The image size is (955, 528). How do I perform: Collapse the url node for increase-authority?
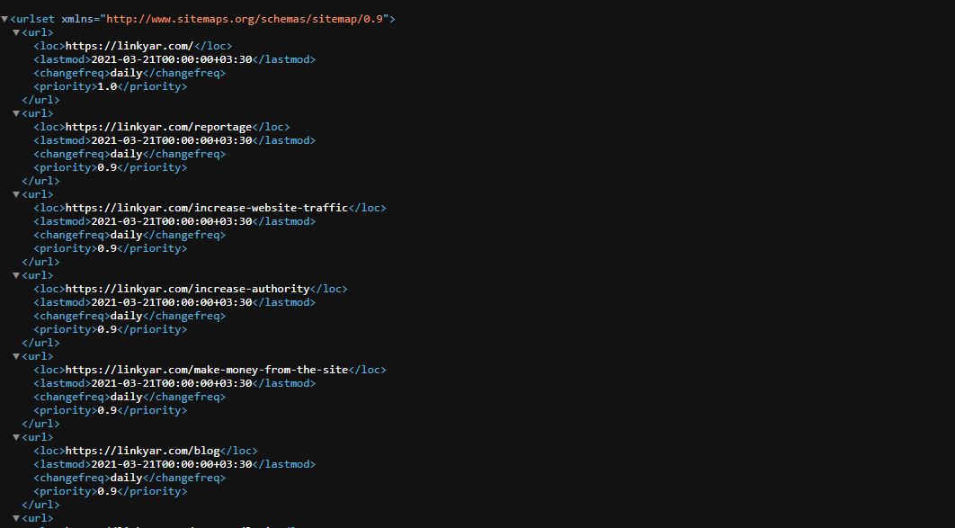pos(16,276)
